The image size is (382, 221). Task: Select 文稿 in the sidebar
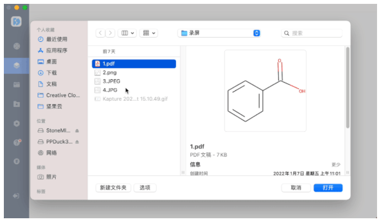[51, 84]
